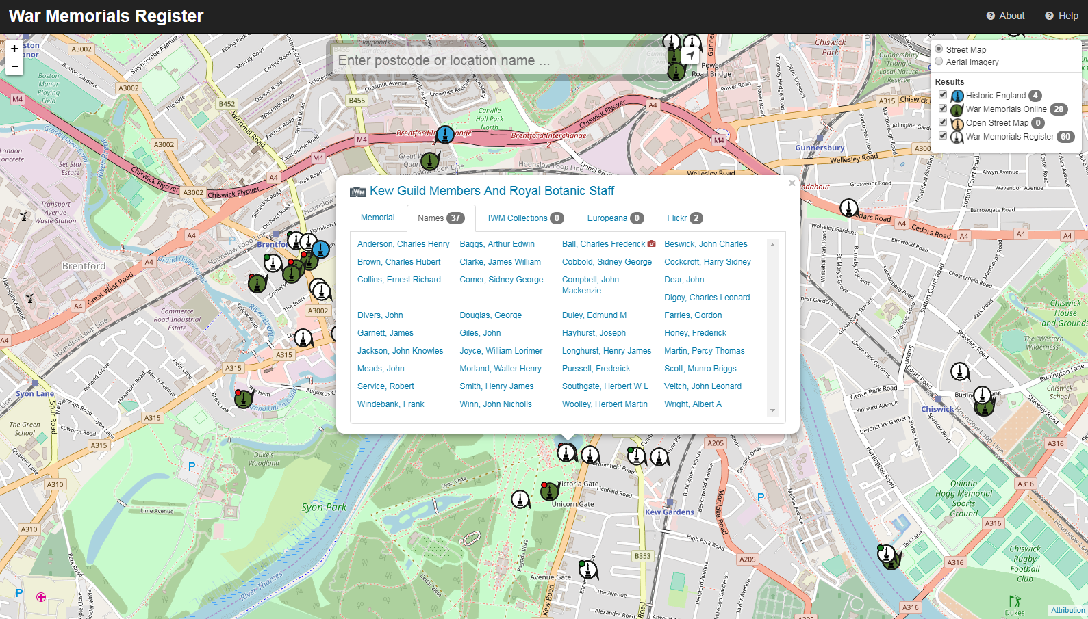Click camera icon beside Ball, Charles Frederick

[651, 243]
